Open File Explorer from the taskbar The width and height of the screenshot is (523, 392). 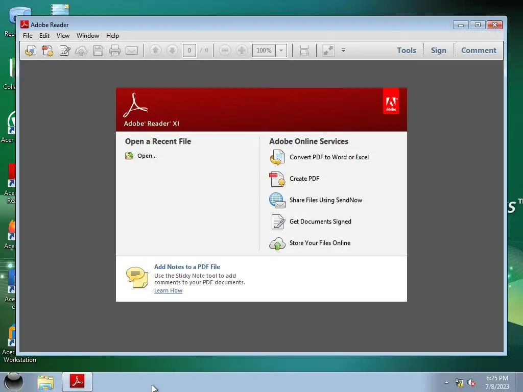click(x=45, y=382)
